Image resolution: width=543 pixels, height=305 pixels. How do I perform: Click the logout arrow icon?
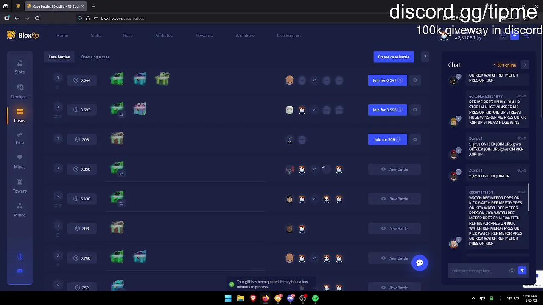[526, 36]
